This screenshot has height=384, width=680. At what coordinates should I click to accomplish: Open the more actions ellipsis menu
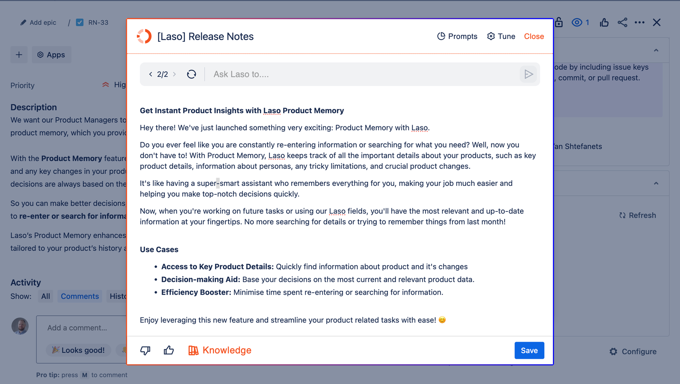tap(640, 22)
